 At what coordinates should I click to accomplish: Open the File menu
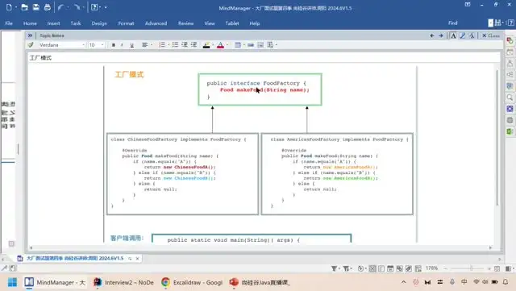(x=9, y=23)
